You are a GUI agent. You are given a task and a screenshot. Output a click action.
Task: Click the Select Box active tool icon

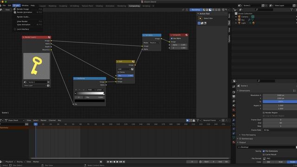200,19
